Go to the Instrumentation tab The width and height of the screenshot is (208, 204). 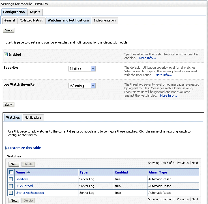click(104, 20)
